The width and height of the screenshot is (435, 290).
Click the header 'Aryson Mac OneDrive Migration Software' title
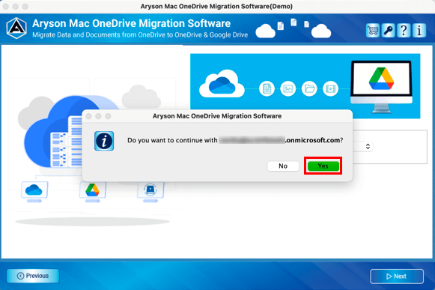132,23
